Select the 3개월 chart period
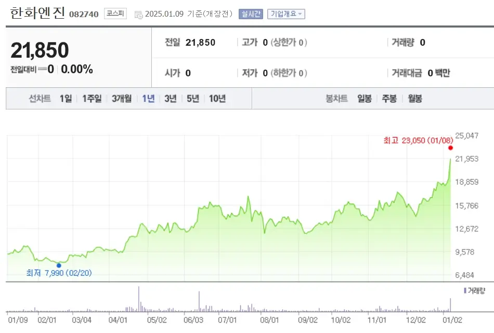 pyautogui.click(x=121, y=98)
